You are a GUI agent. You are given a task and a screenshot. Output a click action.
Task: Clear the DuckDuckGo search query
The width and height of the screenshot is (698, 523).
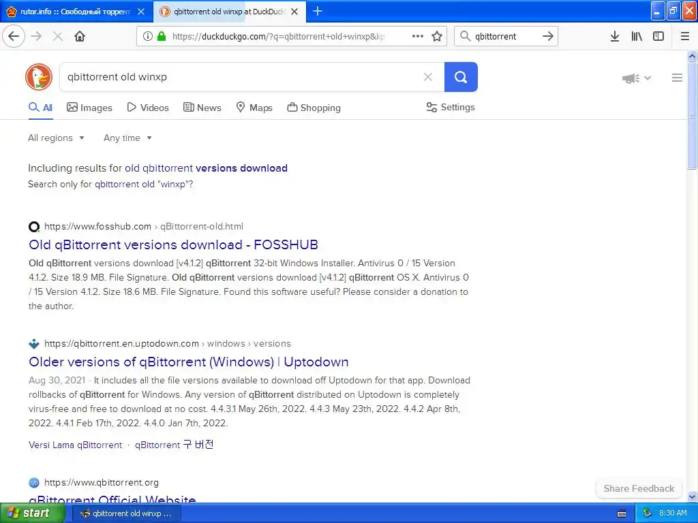click(x=428, y=77)
